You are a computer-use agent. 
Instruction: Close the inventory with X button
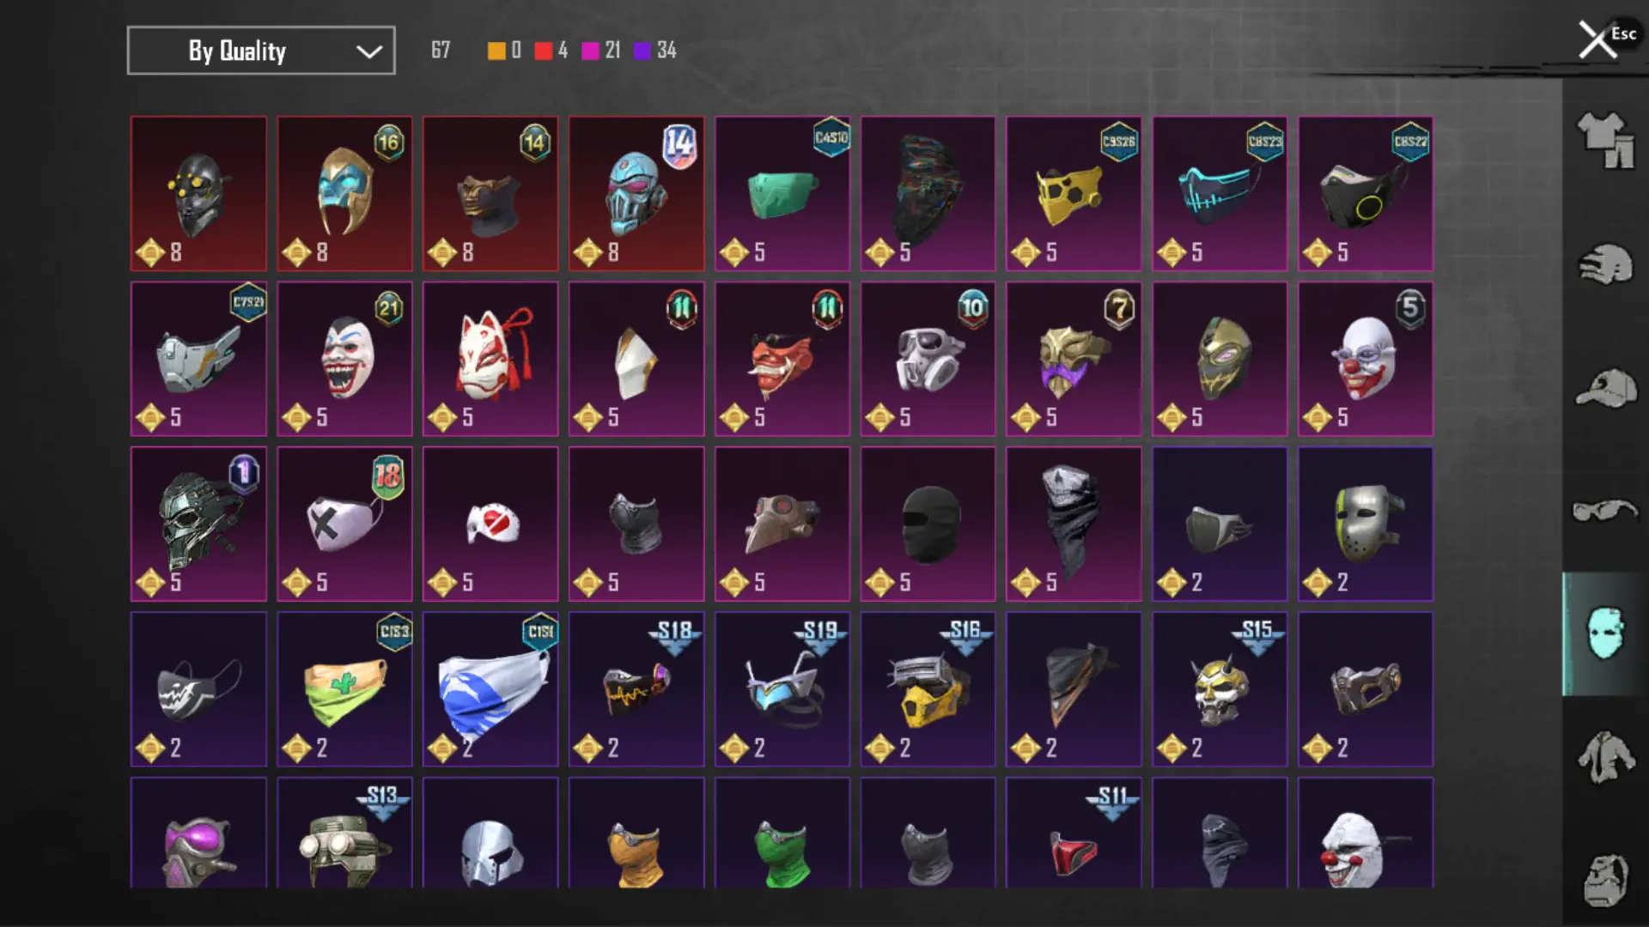point(1597,39)
